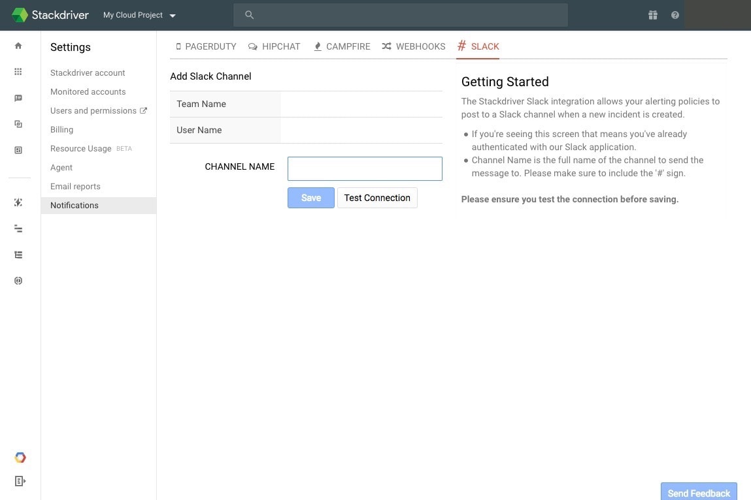This screenshot has height=500, width=751.
Task: Click the Add Slack Channel heading
Action: click(x=210, y=76)
